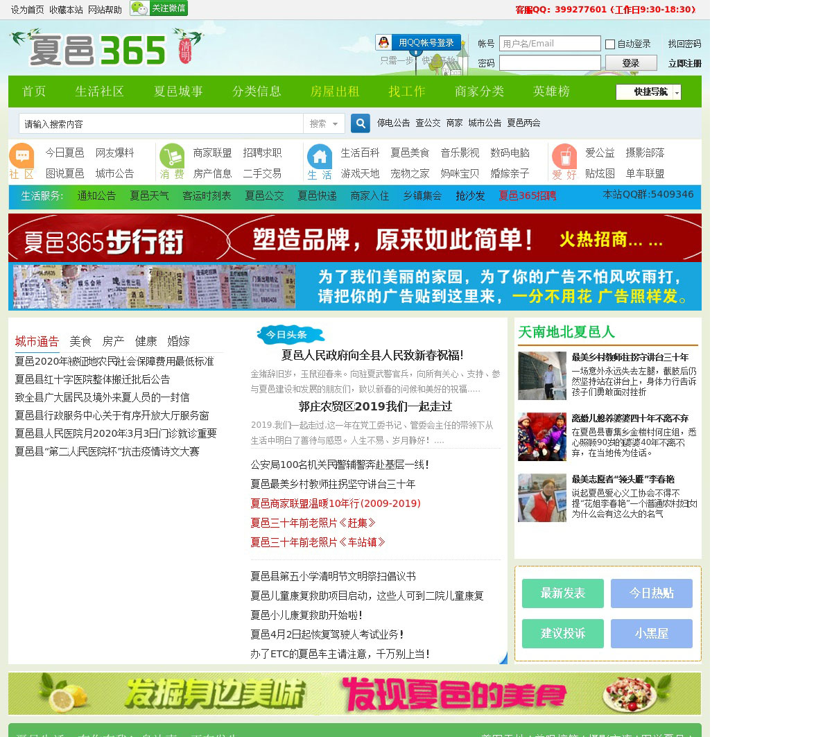Click the blue house life icon

320,156
